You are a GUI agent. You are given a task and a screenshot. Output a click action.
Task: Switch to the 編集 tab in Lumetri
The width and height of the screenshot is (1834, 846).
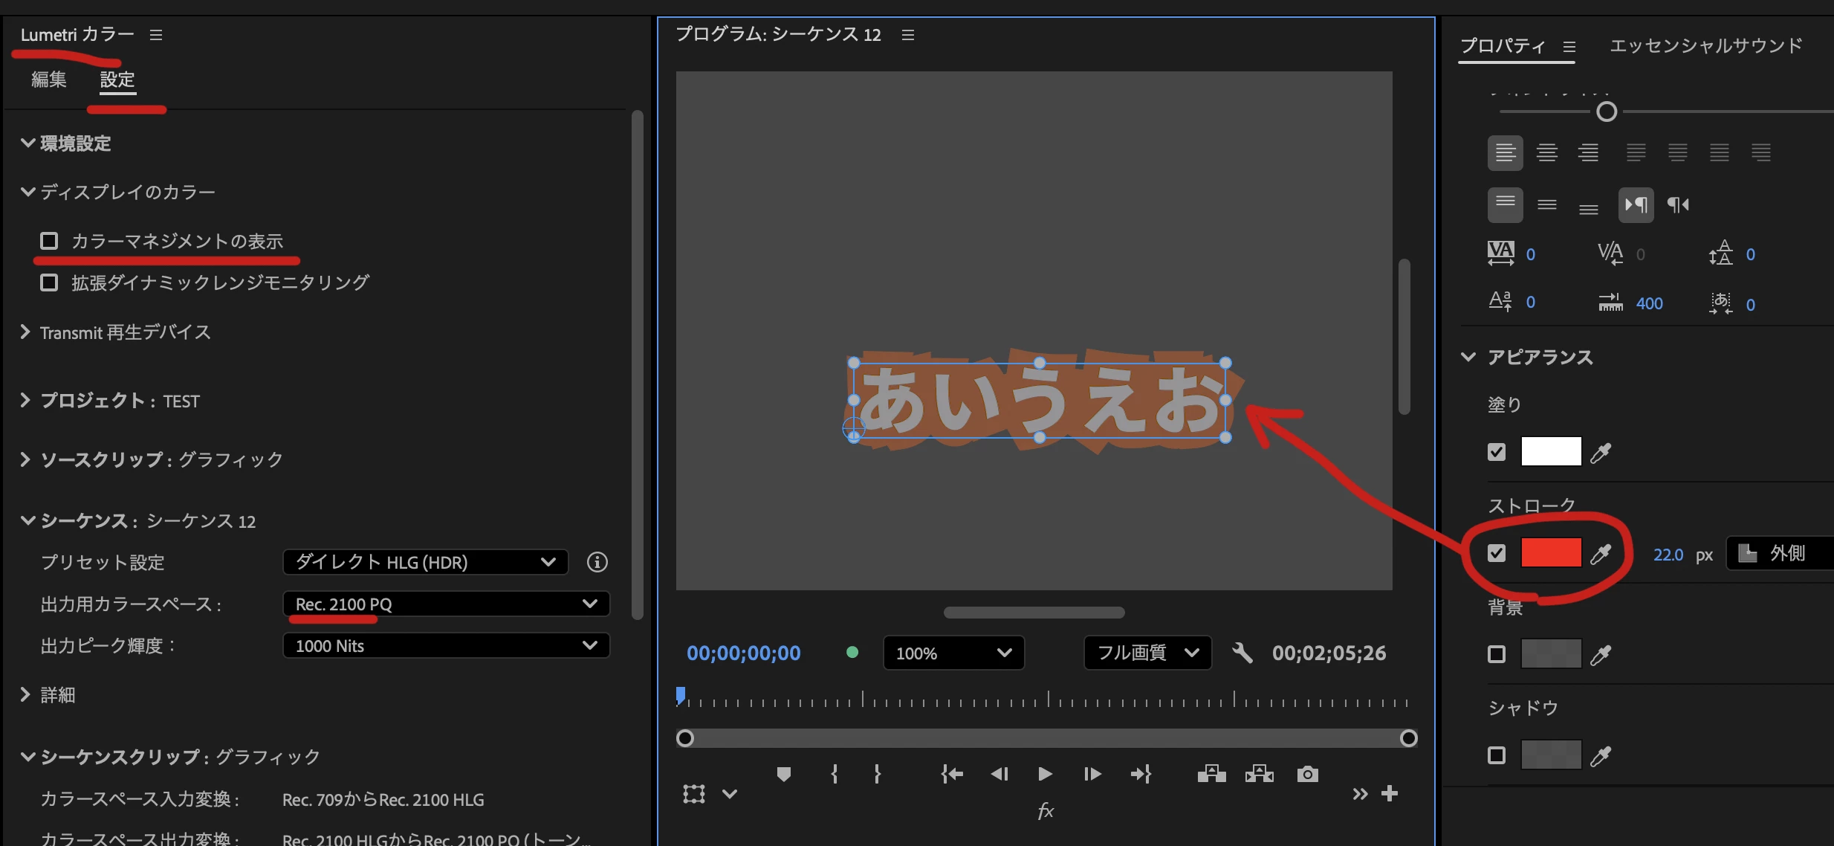coord(49,80)
